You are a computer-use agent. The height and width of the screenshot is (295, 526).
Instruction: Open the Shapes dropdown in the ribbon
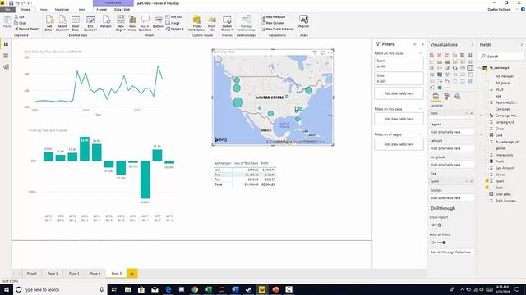pos(174,29)
